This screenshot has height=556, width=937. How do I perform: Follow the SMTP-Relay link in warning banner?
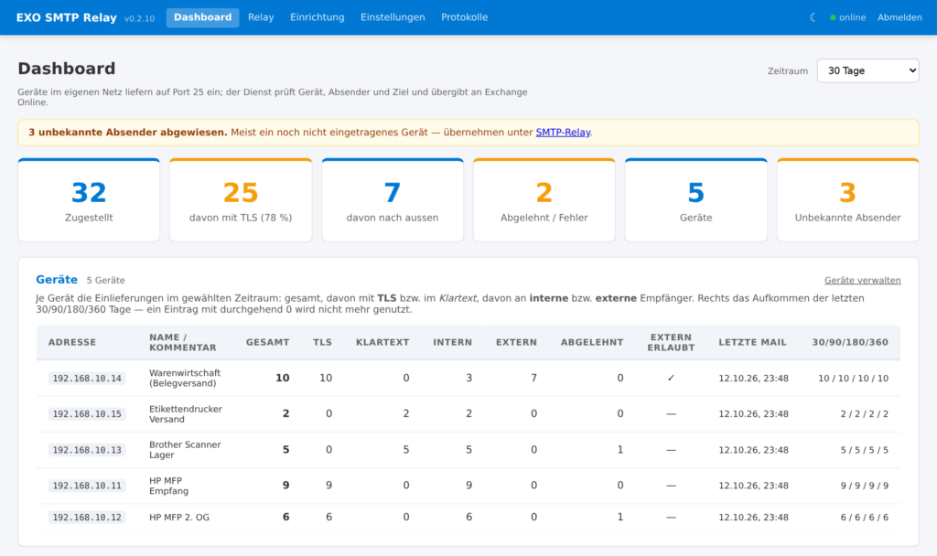point(563,132)
